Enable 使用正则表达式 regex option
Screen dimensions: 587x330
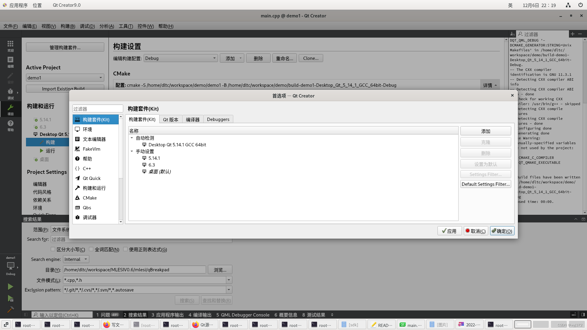coord(125,249)
